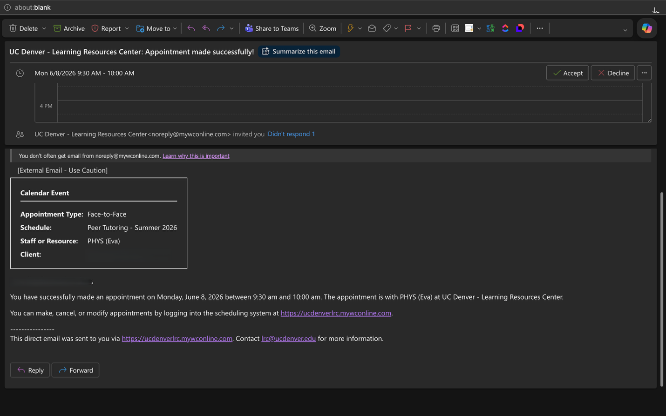Click the immersive view layout icon
Screen dimensions: 666x416
(469, 28)
